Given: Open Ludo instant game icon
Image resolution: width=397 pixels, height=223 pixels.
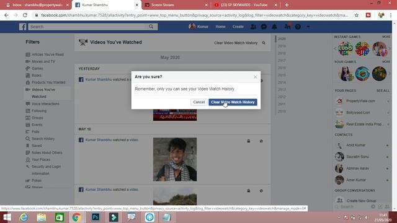Looking at the screenshot, I should [346, 48].
